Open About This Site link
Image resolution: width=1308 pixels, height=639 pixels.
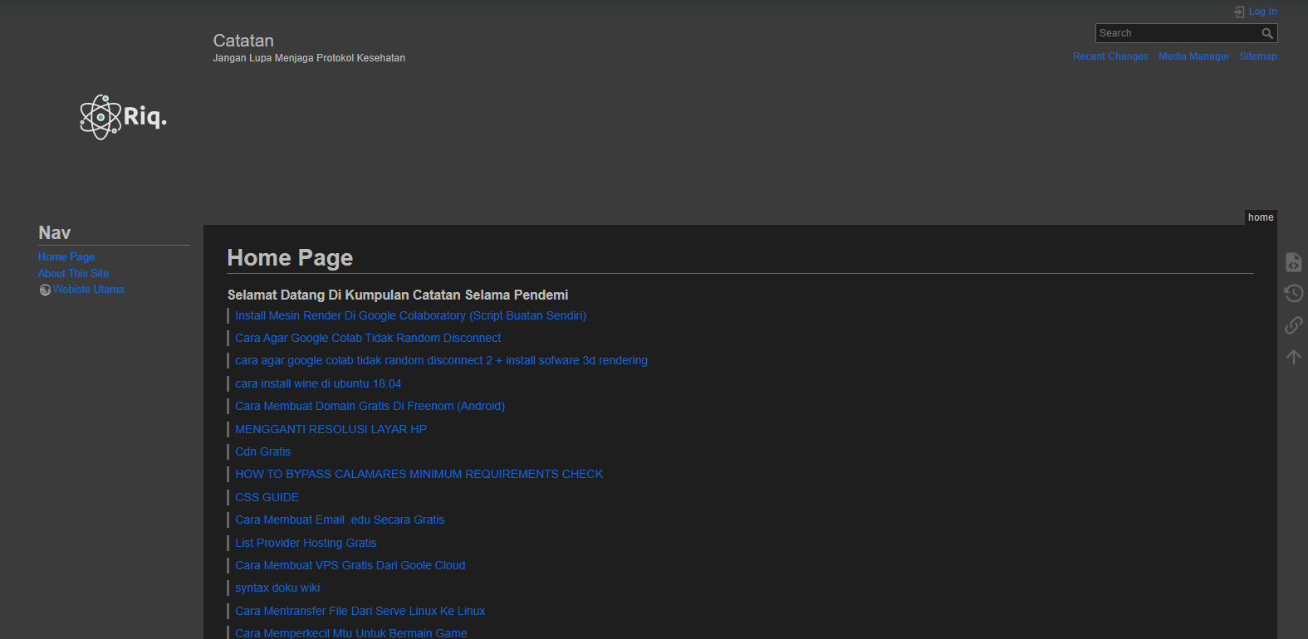tap(73, 273)
